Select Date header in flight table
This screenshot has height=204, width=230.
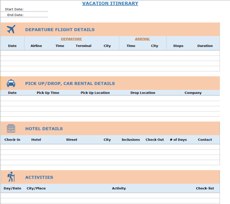pyautogui.click(x=12, y=46)
